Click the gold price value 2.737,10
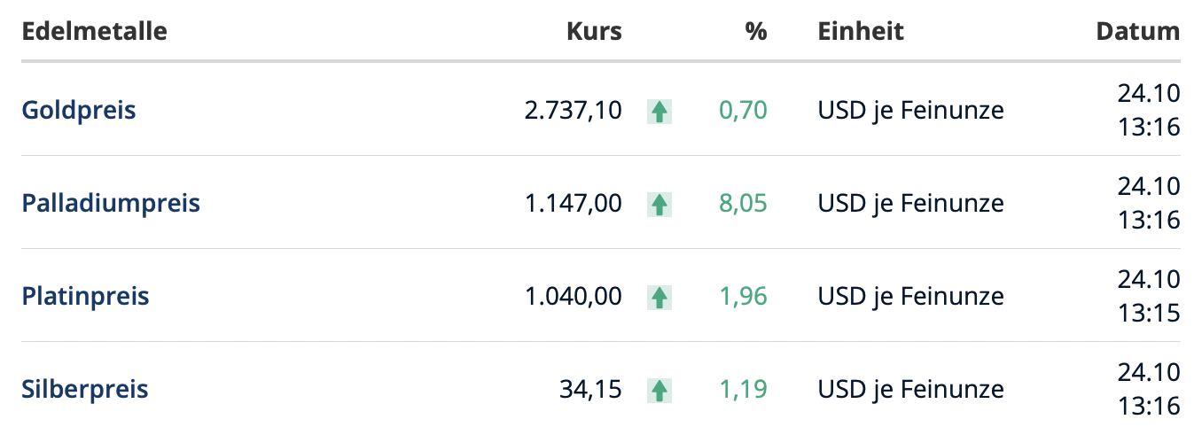Viewport: 1202px width, 427px height. point(574,111)
